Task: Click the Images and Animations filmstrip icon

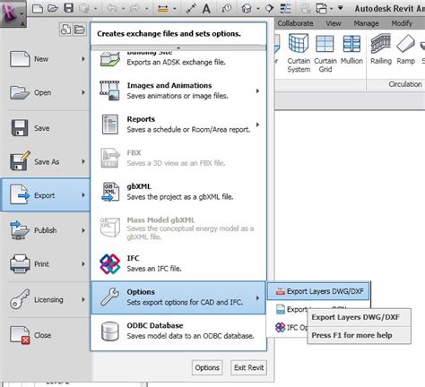Action: (x=109, y=90)
